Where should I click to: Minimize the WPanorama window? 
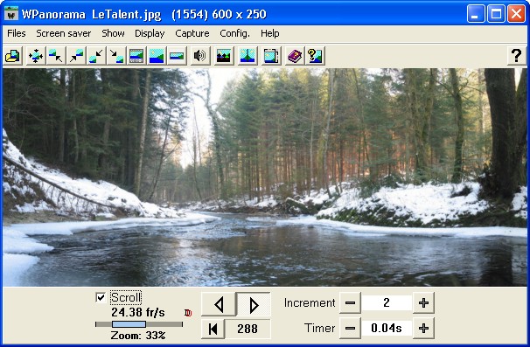click(x=476, y=14)
